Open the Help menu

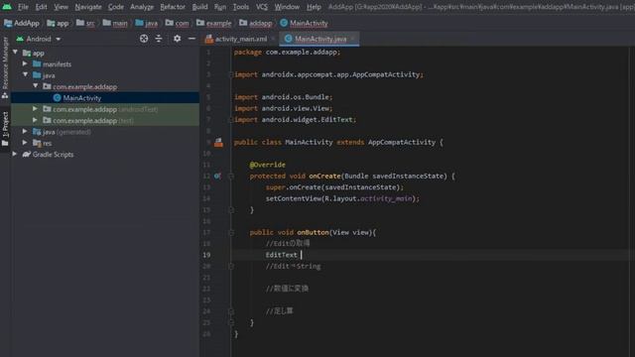coord(314,7)
